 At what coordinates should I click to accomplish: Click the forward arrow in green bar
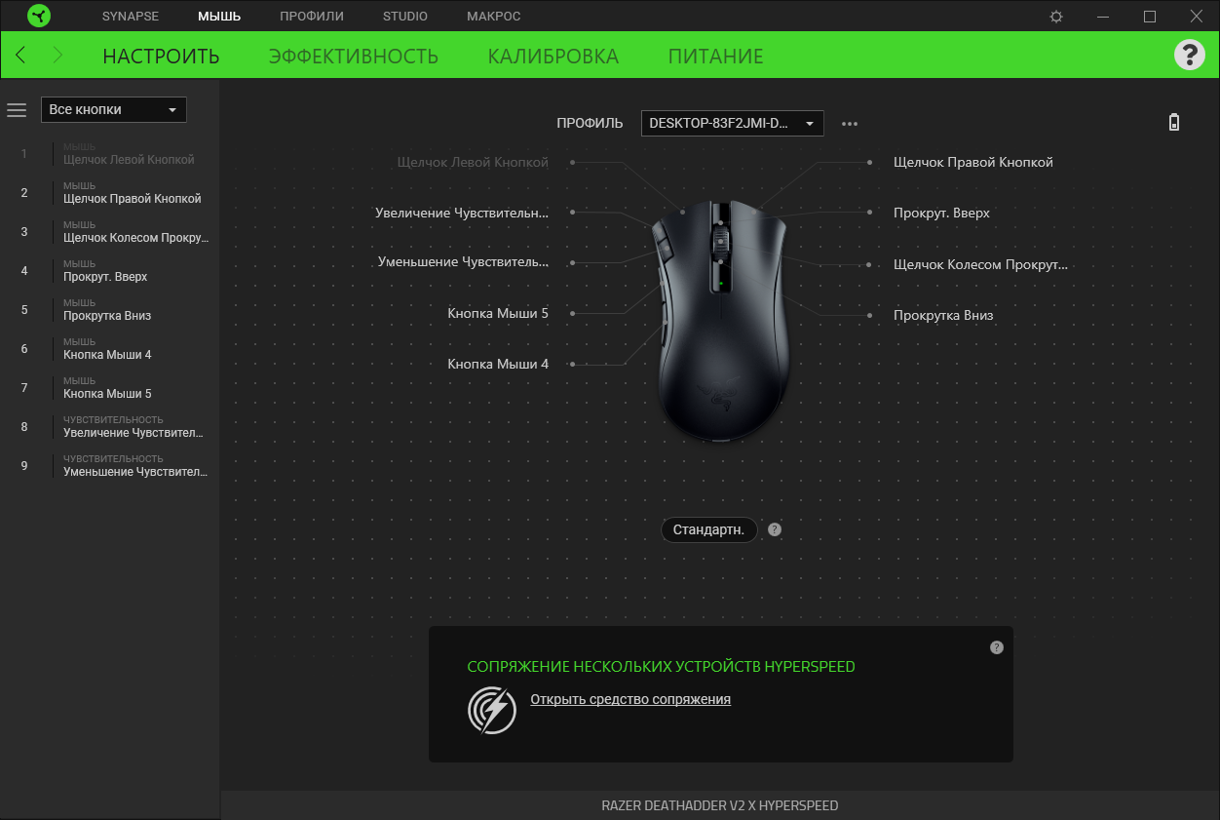pos(57,56)
